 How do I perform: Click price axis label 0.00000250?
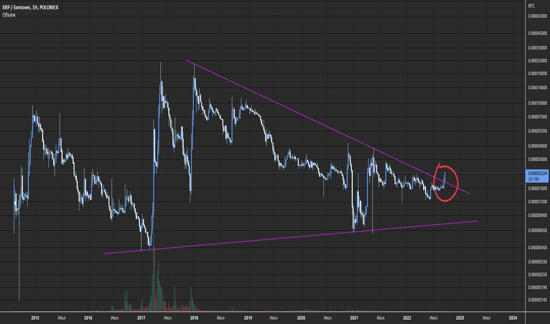(x=538, y=275)
